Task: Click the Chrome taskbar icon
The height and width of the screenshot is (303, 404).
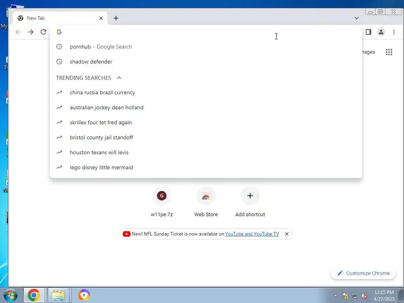Action: pyautogui.click(x=34, y=295)
